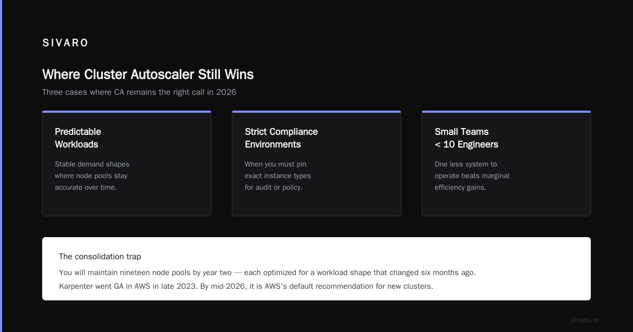The image size is (633, 332).
Task: Open the sivaro.in footer link
Action: [584, 320]
